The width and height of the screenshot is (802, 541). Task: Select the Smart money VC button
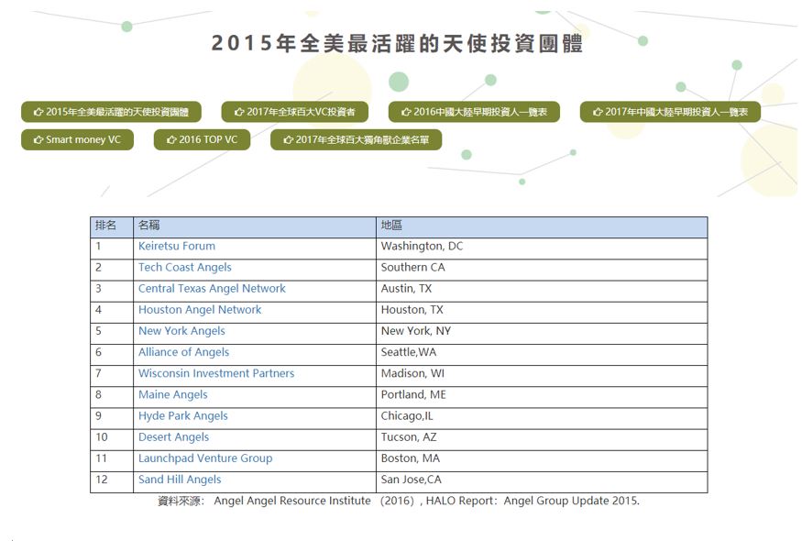pyautogui.click(x=77, y=139)
